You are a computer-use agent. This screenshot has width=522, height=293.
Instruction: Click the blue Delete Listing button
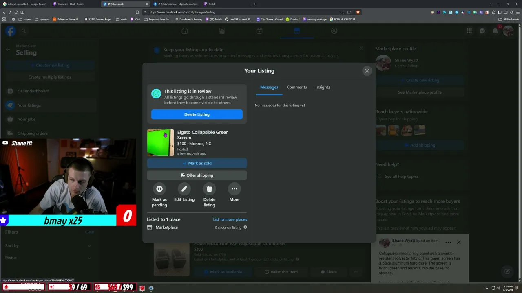coord(197,114)
